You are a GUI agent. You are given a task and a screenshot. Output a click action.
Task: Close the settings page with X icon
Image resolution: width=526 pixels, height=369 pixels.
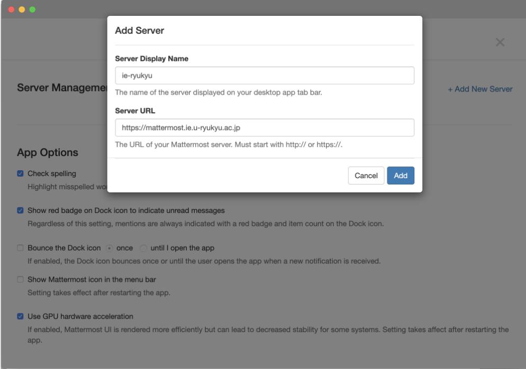click(x=500, y=42)
